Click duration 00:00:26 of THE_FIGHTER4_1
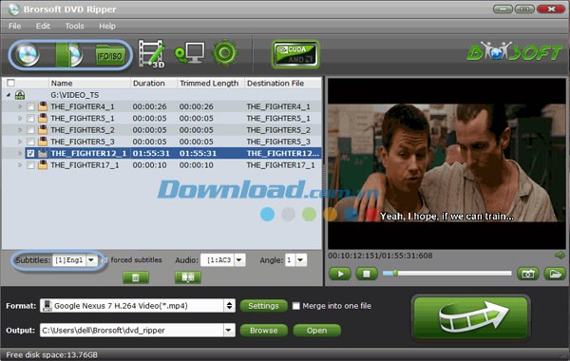This screenshot has height=361, width=570. click(x=149, y=107)
